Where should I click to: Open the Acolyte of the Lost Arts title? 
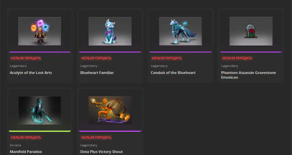click(31, 73)
